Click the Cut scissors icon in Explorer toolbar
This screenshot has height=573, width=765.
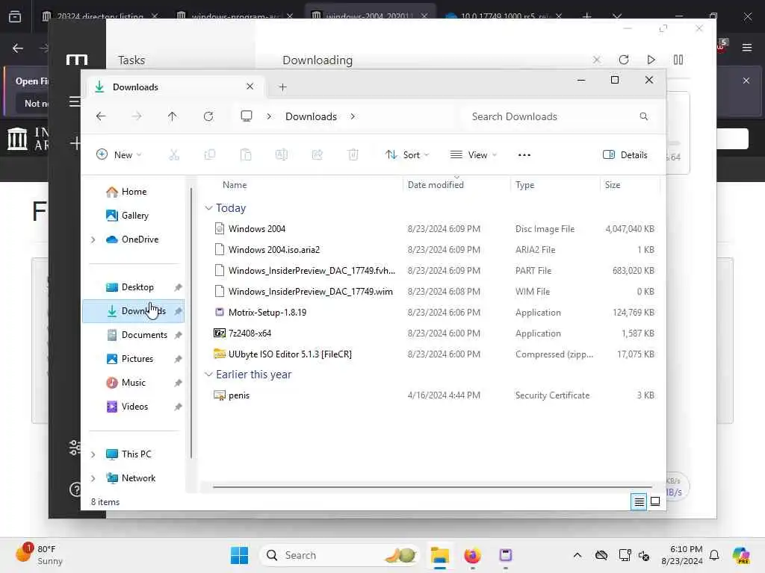pyautogui.click(x=173, y=155)
